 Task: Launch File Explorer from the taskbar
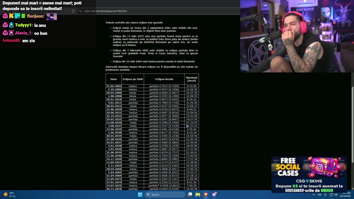198,195
